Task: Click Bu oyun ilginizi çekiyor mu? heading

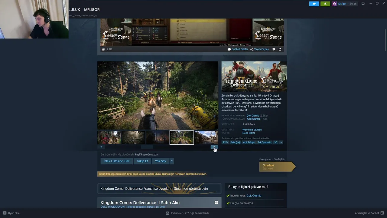Action: pos(248,187)
